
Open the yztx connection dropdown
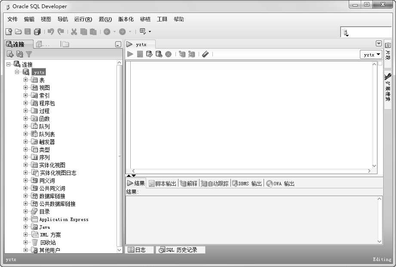pos(371,55)
